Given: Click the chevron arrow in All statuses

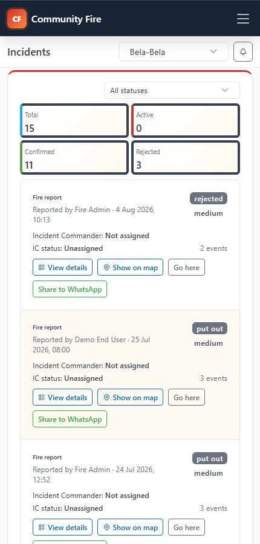Looking at the screenshot, I should point(225,90).
